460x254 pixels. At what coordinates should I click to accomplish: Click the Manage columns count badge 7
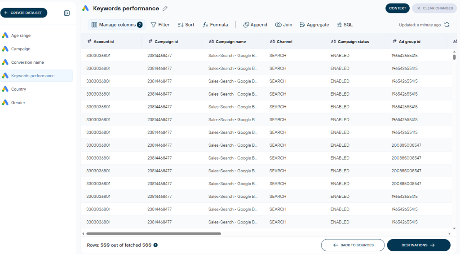140,25
